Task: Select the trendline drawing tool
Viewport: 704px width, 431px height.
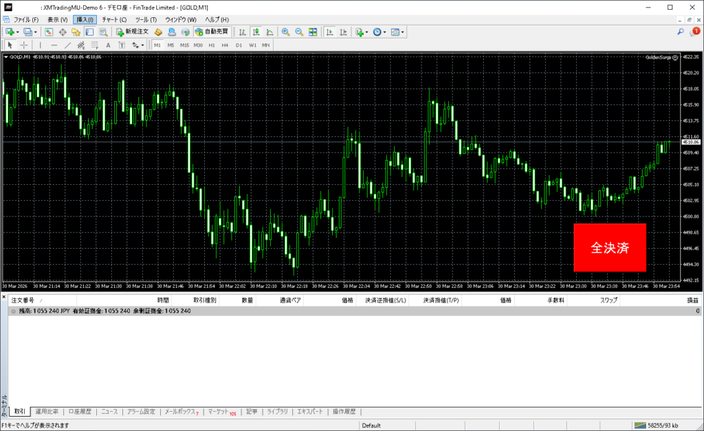Action: [68, 45]
